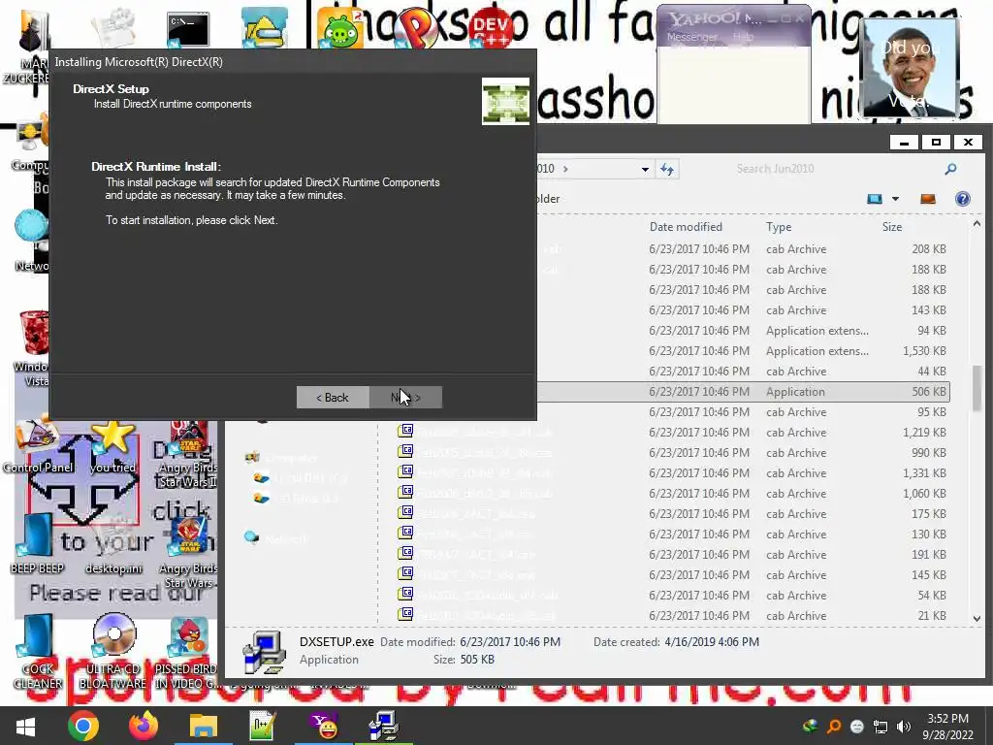The height and width of the screenshot is (745, 993).
Task: Select the cab Archive row sized 21 KB
Action: tap(671, 615)
